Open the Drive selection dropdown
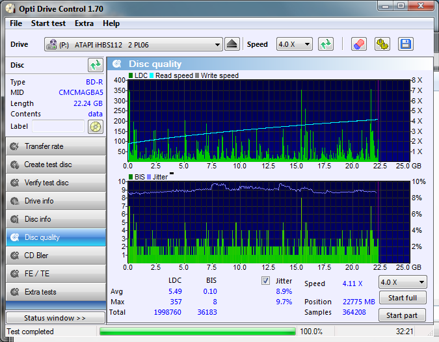 (x=133, y=44)
